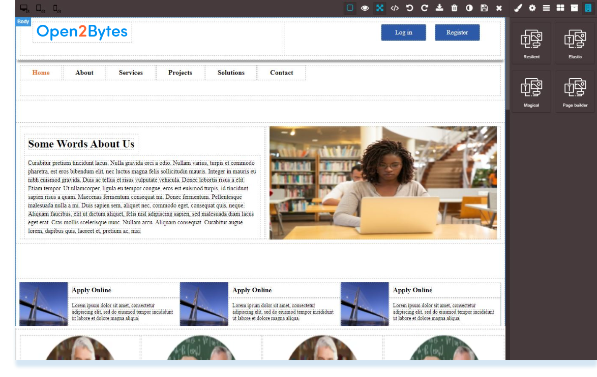Select the "Some Words About Us" heading
Image resolution: width=597 pixels, height=377 pixels.
click(x=81, y=144)
